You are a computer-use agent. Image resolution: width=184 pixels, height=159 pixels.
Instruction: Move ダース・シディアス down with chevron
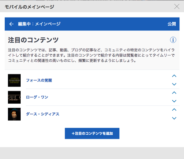pyautogui.click(x=174, y=118)
